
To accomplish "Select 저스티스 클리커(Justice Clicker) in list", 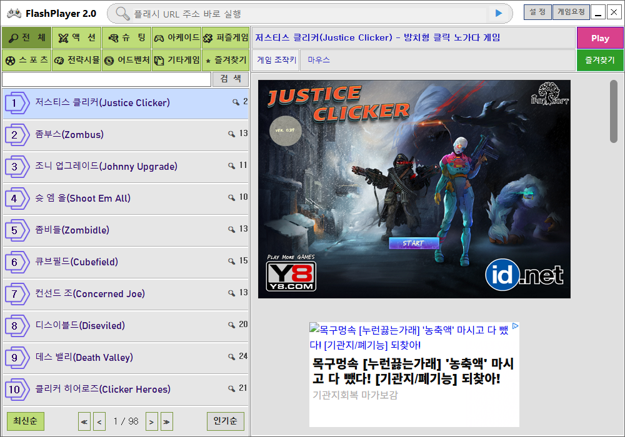I will point(126,103).
